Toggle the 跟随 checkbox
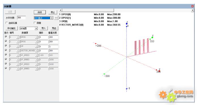 click(x=35, y=23)
